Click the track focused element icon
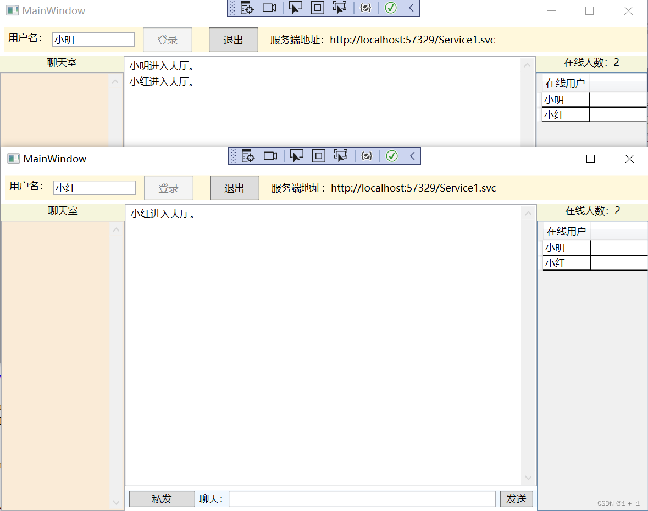This screenshot has height=511, width=648. coord(340,8)
